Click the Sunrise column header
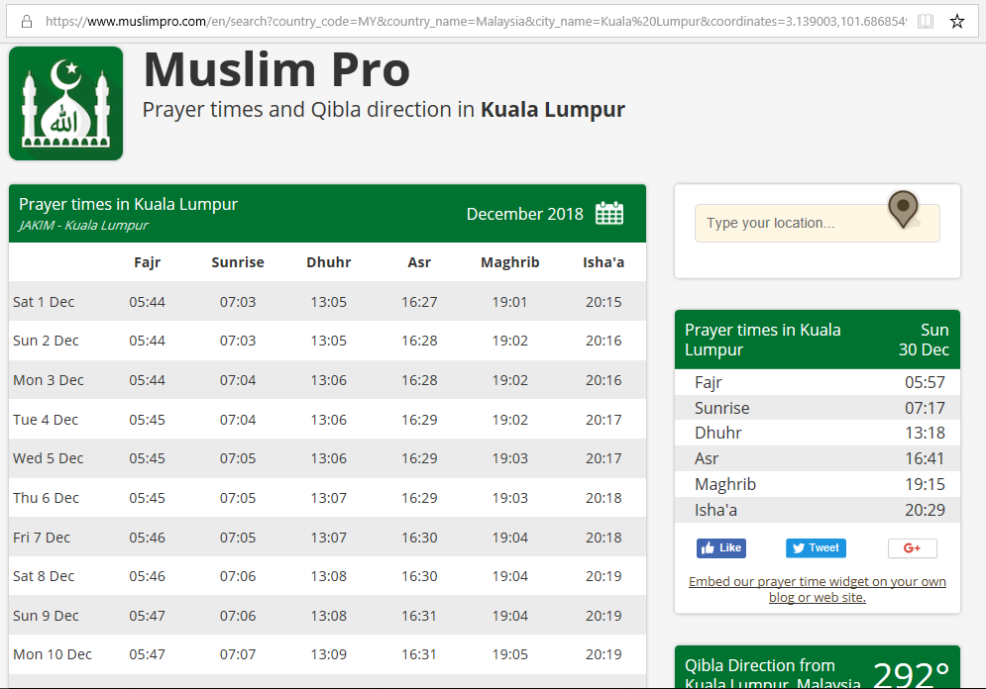The image size is (986, 689). (238, 262)
